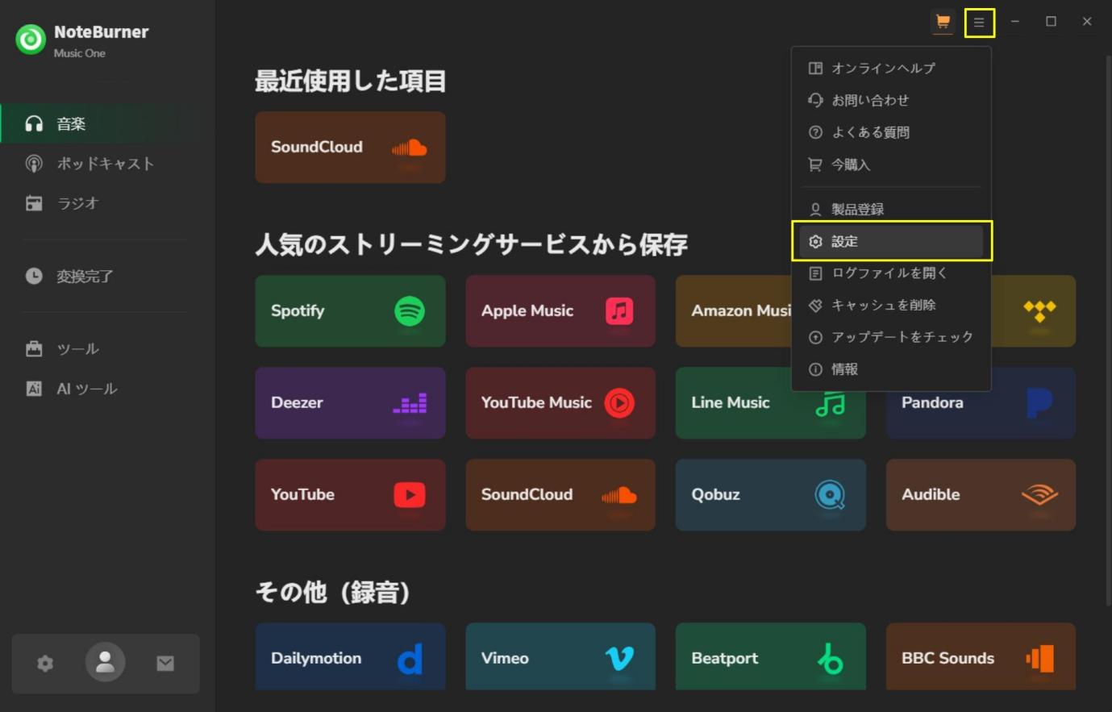Image resolution: width=1112 pixels, height=712 pixels.
Task: Click the podcast icon in sidebar
Action: coord(34,164)
